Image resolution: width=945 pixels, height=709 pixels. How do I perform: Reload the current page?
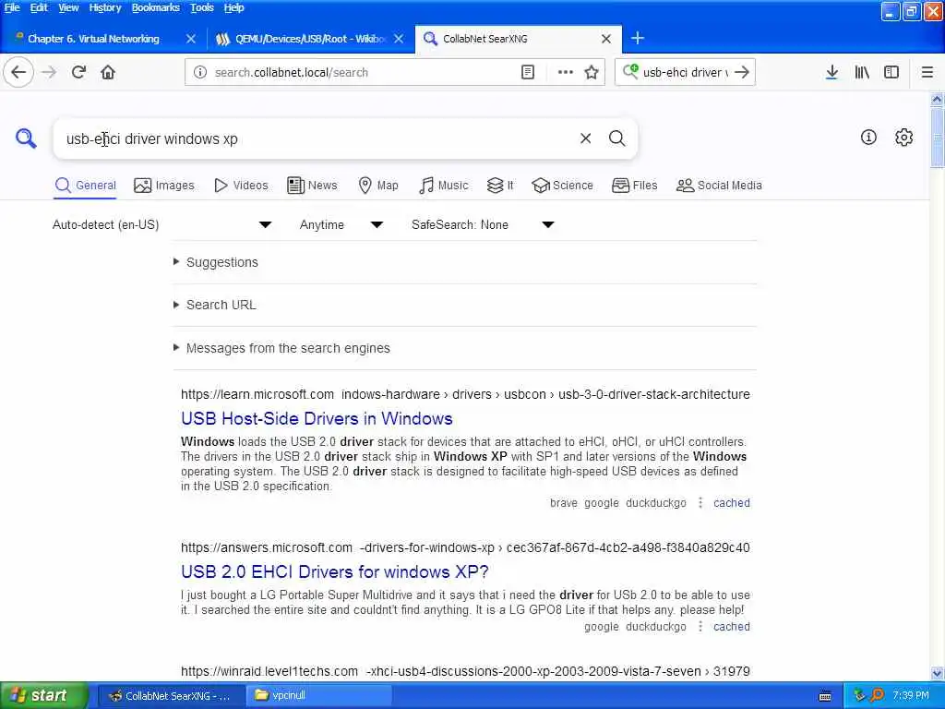(78, 72)
